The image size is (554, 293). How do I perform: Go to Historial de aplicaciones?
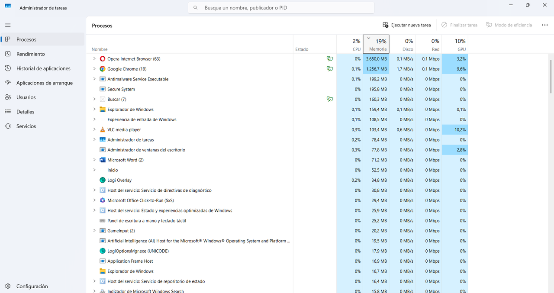42,68
